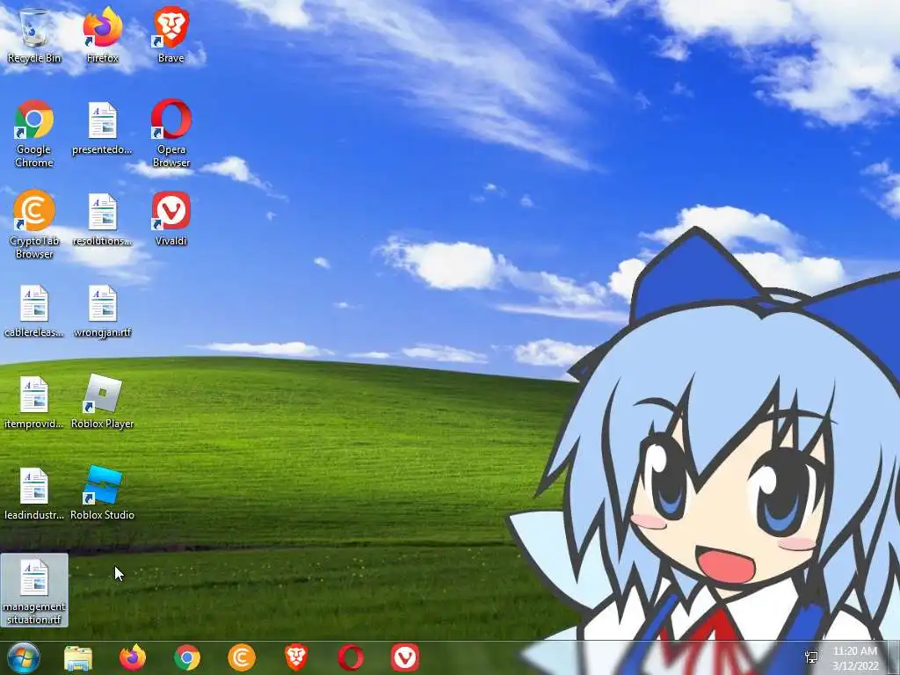Open File Explorer from the taskbar

pyautogui.click(x=78, y=657)
